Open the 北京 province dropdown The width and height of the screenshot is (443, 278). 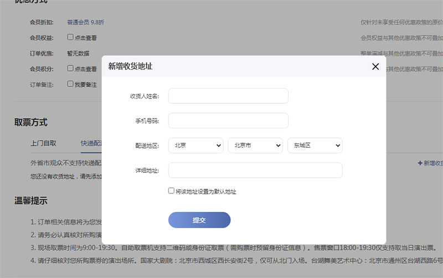click(195, 146)
